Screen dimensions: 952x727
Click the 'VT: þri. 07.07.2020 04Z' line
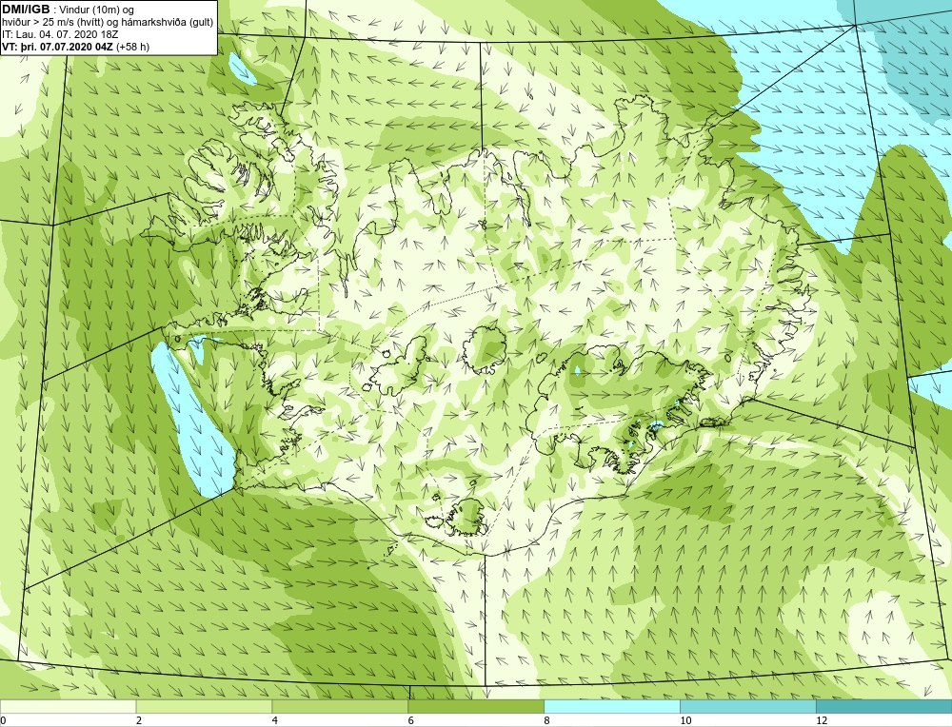point(76,46)
